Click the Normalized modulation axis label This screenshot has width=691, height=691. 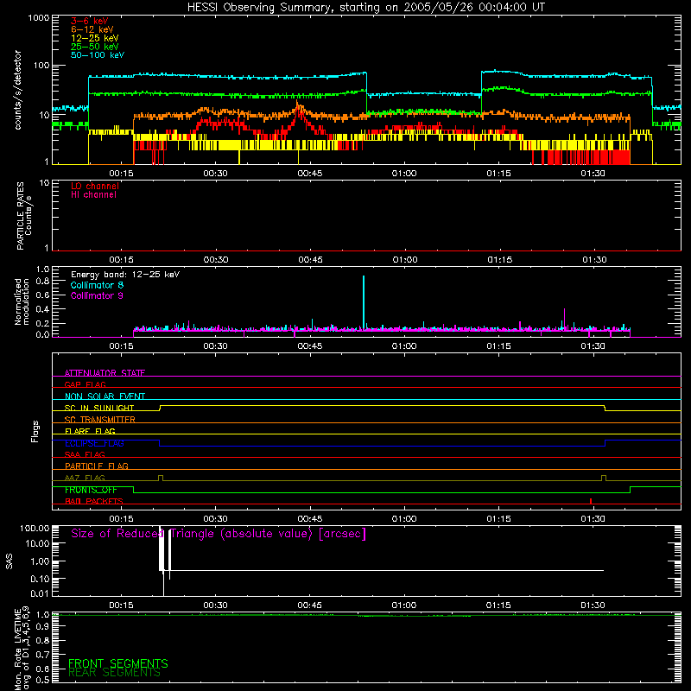tap(22, 301)
